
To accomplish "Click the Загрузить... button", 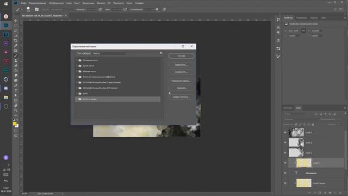I will (181, 65).
